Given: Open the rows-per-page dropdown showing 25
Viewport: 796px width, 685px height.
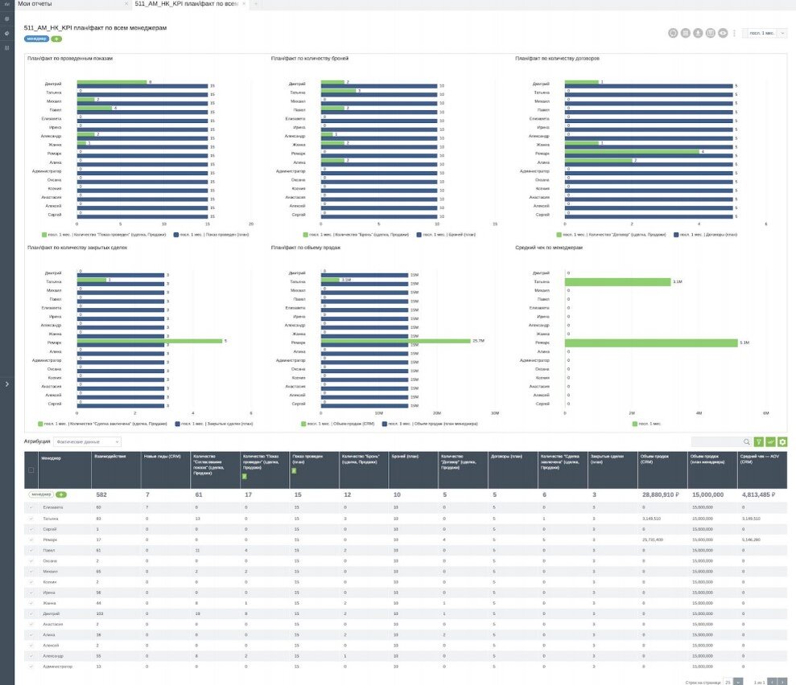Looking at the screenshot, I should (733, 682).
